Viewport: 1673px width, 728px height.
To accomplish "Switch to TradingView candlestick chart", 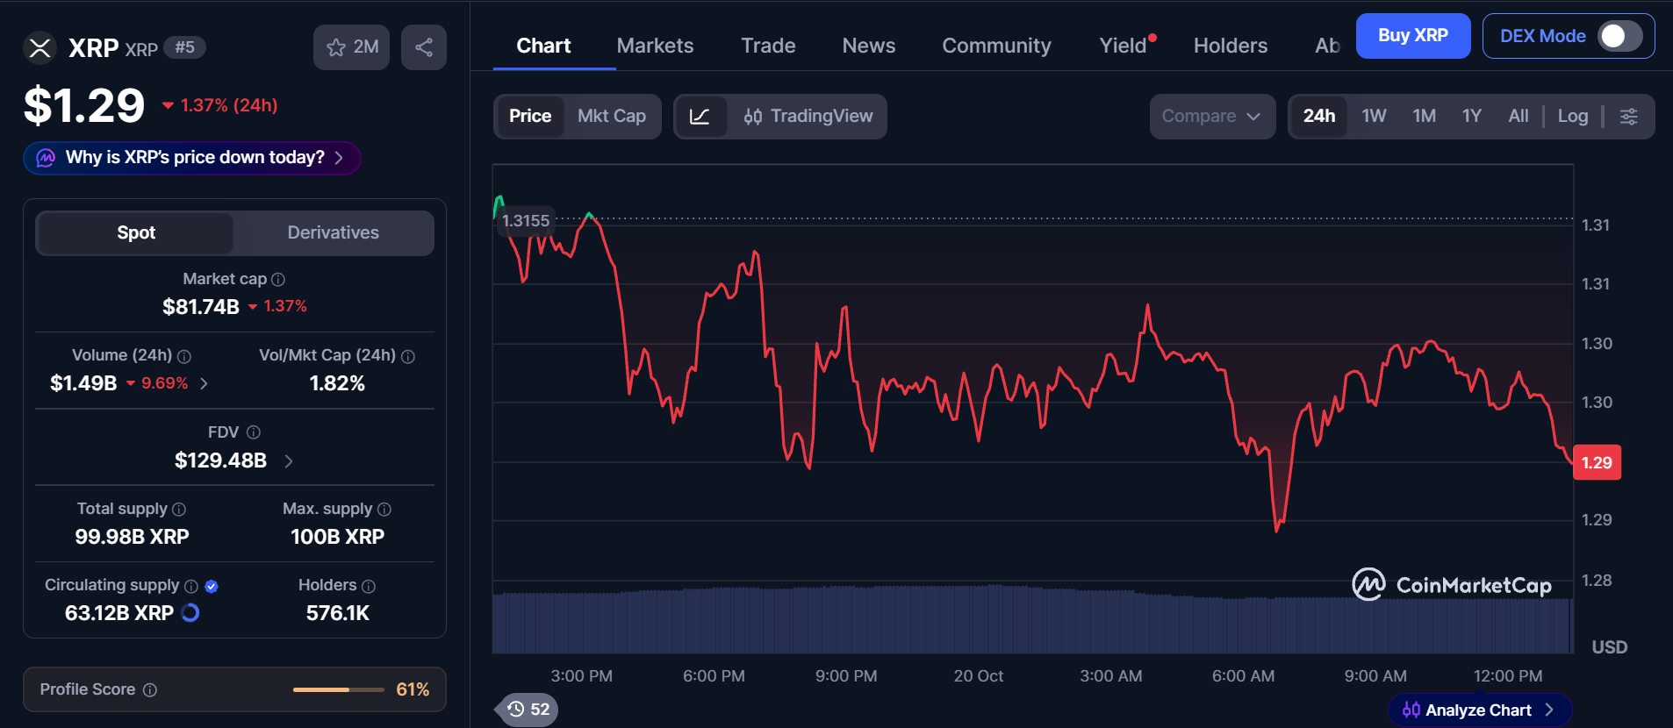I will coord(808,117).
